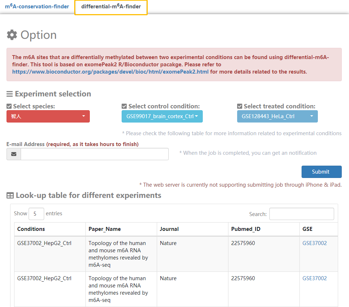Screen dimensions: 349x307
Task: Click the envelope icon beside e-mail field
Action: (14, 154)
